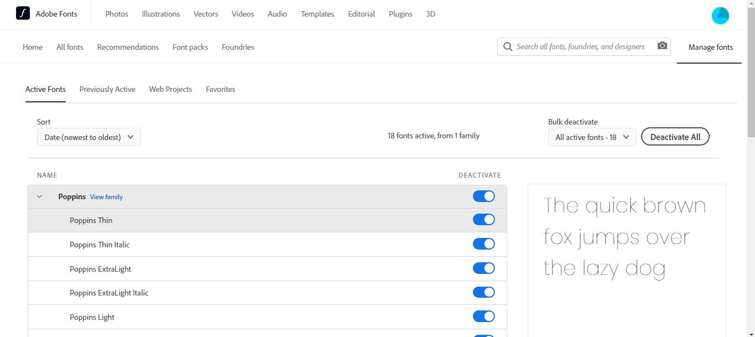Screen dimensions: 755x337
Task: Click Manage fonts tab
Action: point(711,47)
